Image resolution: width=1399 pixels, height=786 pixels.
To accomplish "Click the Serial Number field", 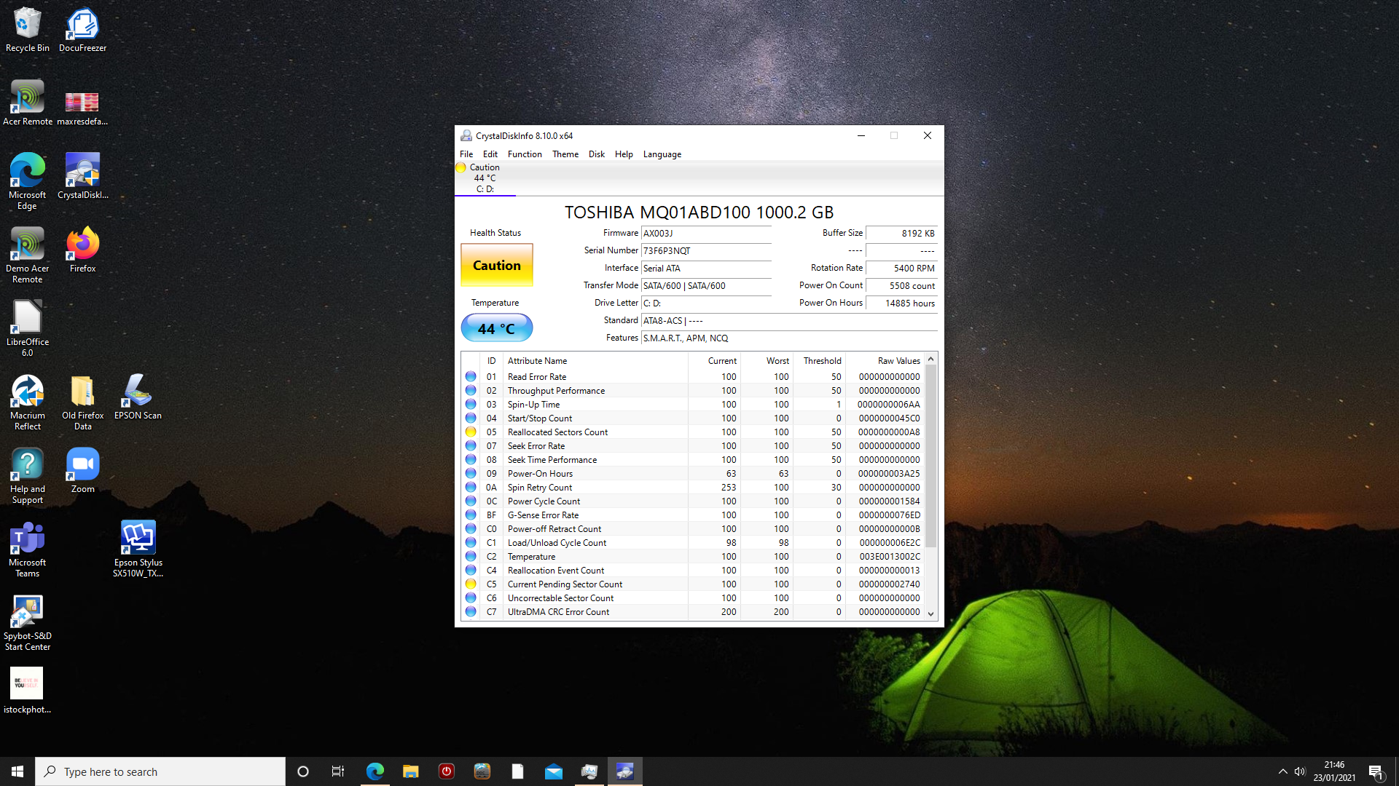I will tap(706, 251).
